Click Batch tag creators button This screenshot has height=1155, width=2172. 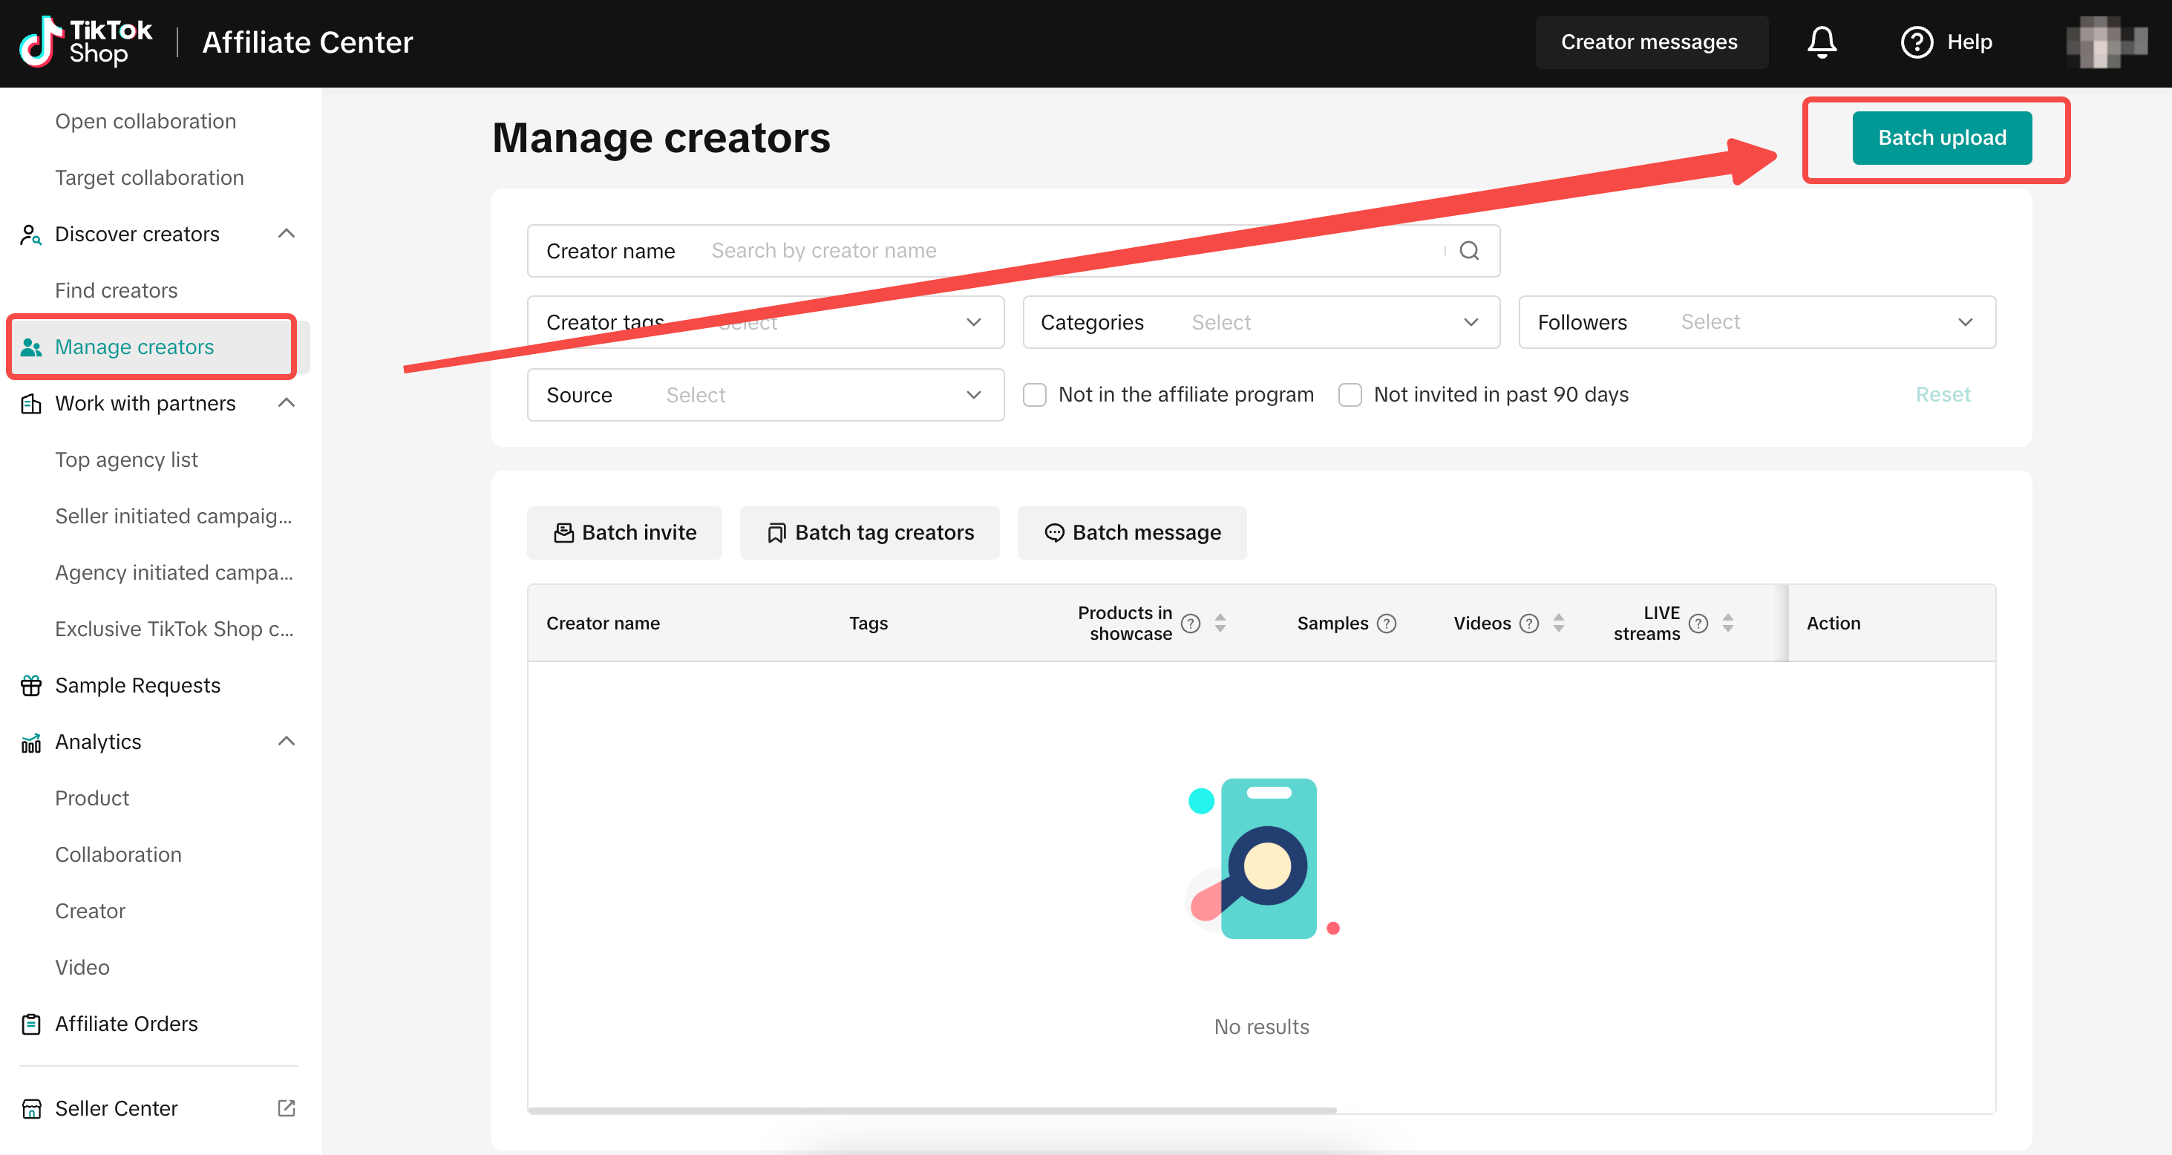869,533
